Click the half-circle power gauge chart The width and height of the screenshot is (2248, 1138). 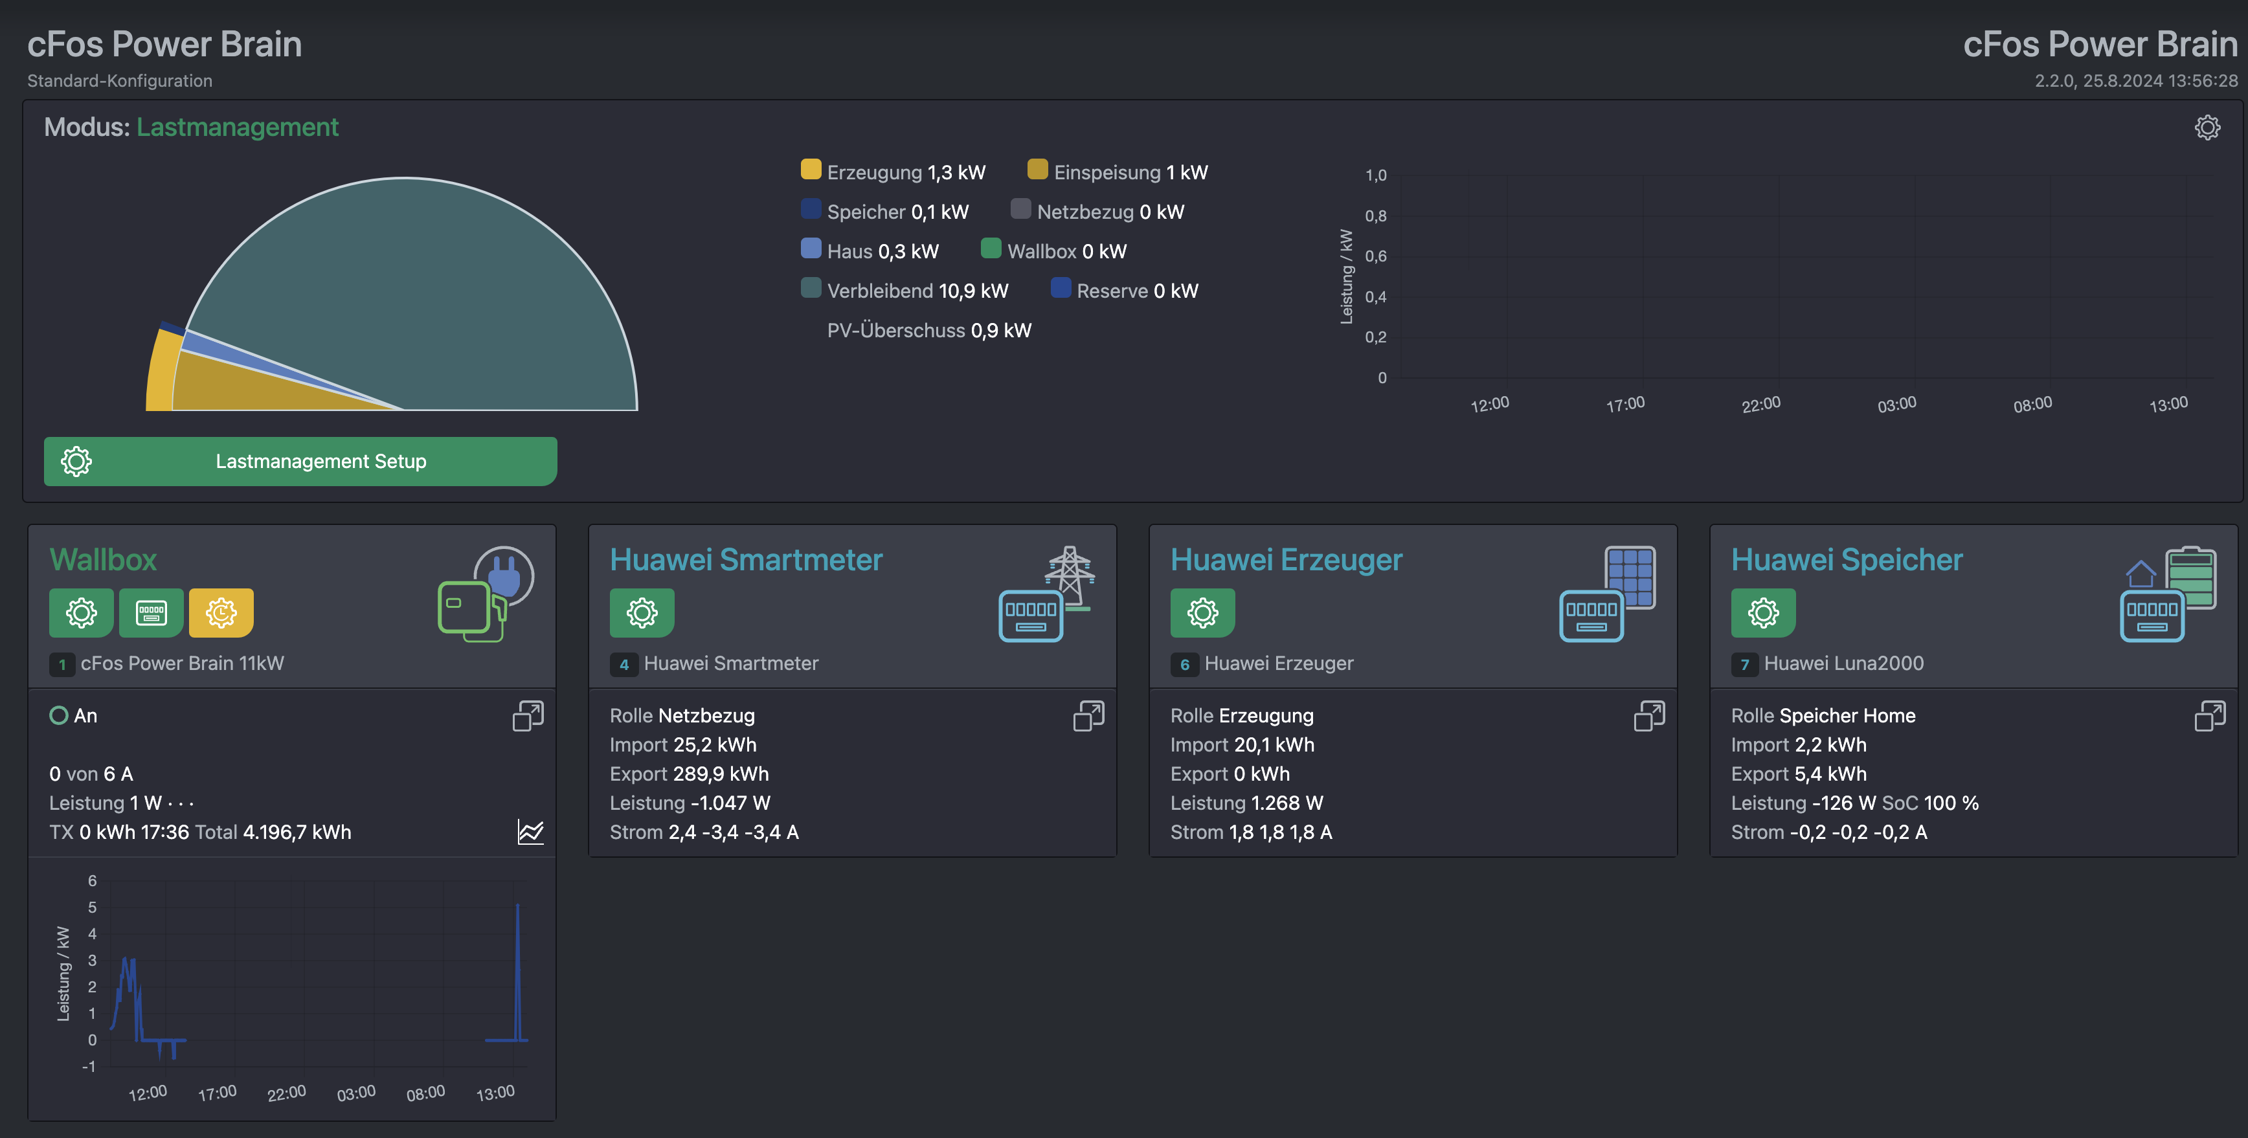pos(392,294)
